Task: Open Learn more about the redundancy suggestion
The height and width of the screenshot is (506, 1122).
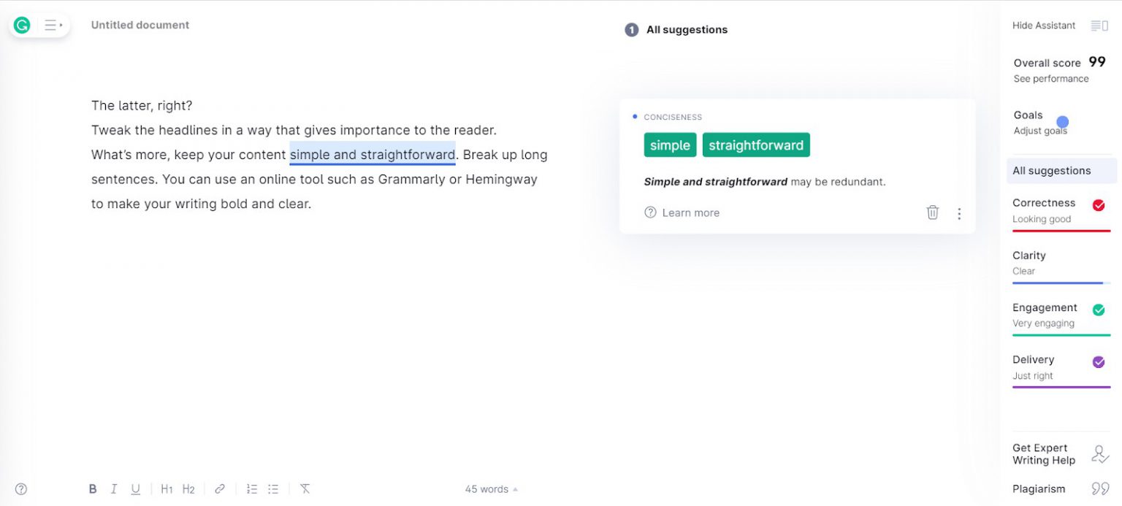Action: click(x=682, y=212)
